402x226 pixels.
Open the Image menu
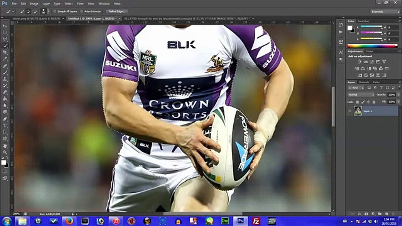point(34,4)
